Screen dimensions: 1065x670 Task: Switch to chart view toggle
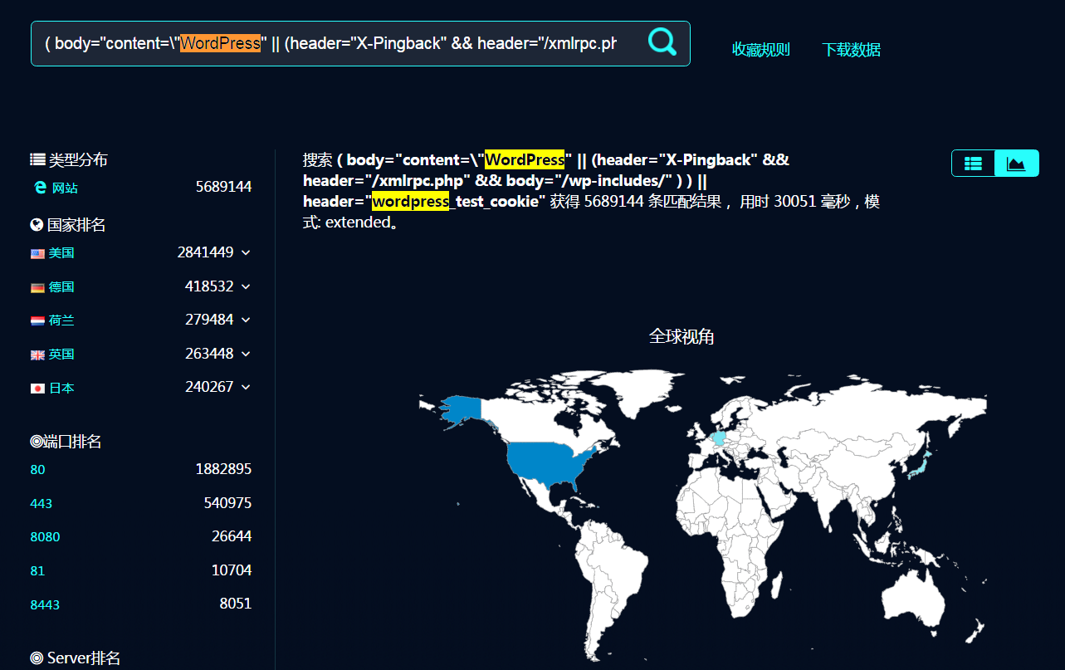(1016, 164)
